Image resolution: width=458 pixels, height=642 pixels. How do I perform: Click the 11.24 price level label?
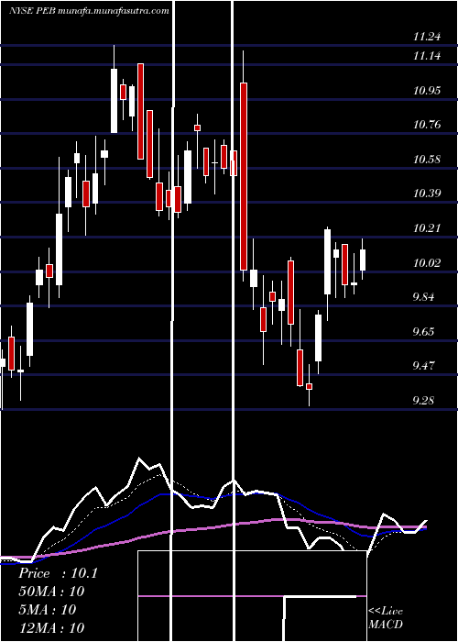point(427,37)
